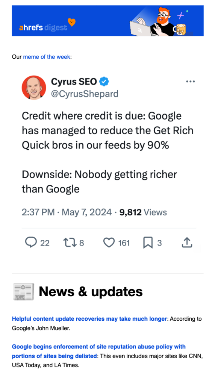Click the 9,812 Views count

[143, 212]
